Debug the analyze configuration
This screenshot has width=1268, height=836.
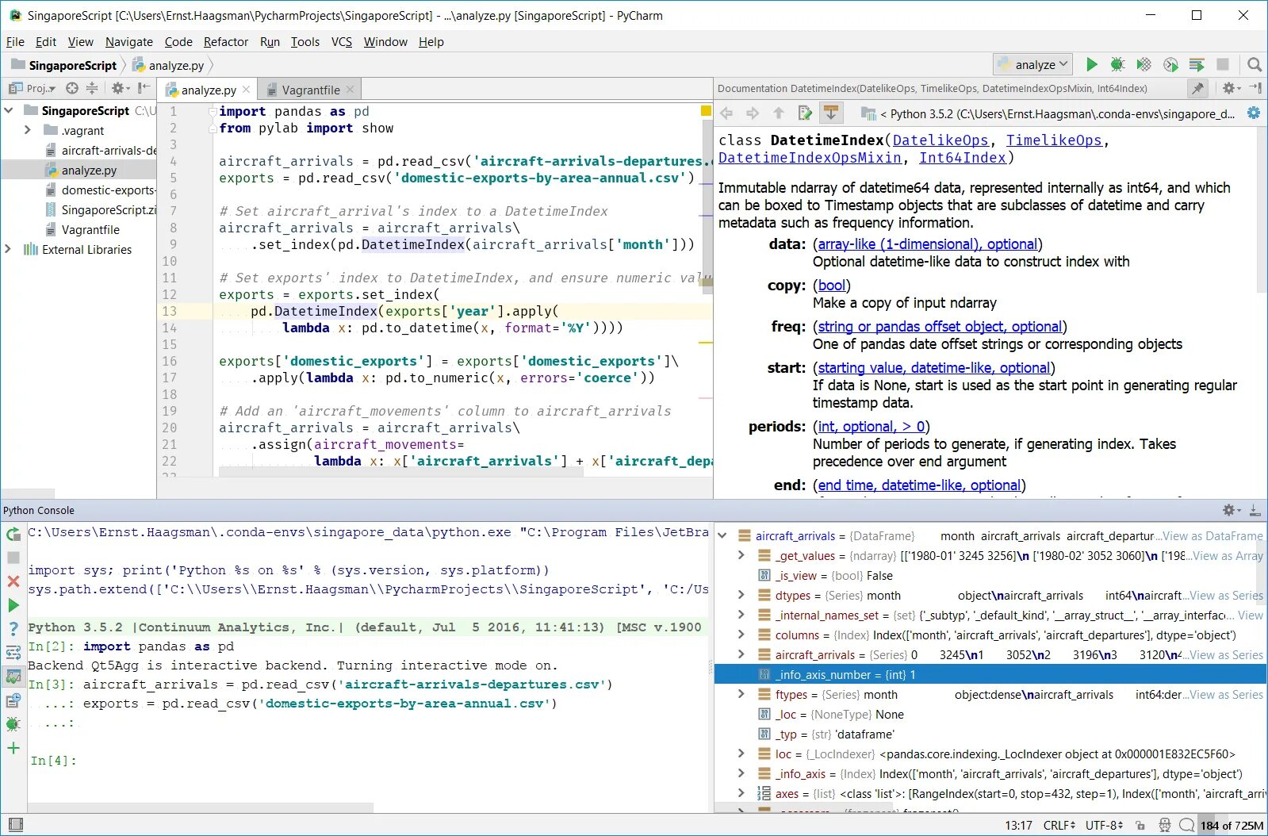pos(1117,64)
